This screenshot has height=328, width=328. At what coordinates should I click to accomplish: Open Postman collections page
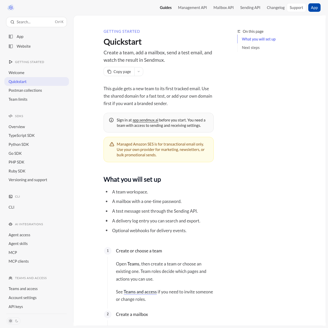click(37, 90)
